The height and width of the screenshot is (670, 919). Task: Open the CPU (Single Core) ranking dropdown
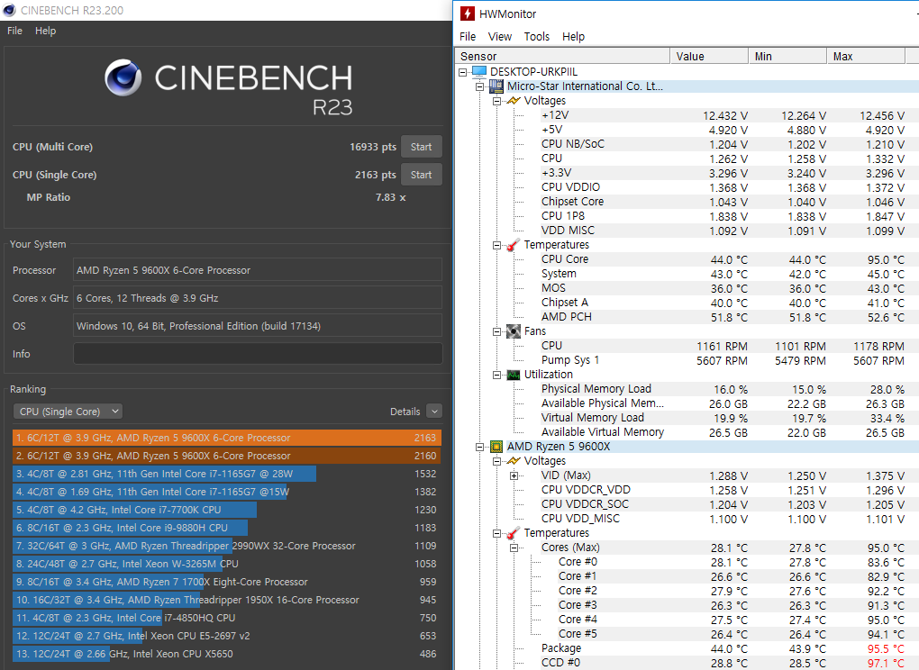(68, 412)
